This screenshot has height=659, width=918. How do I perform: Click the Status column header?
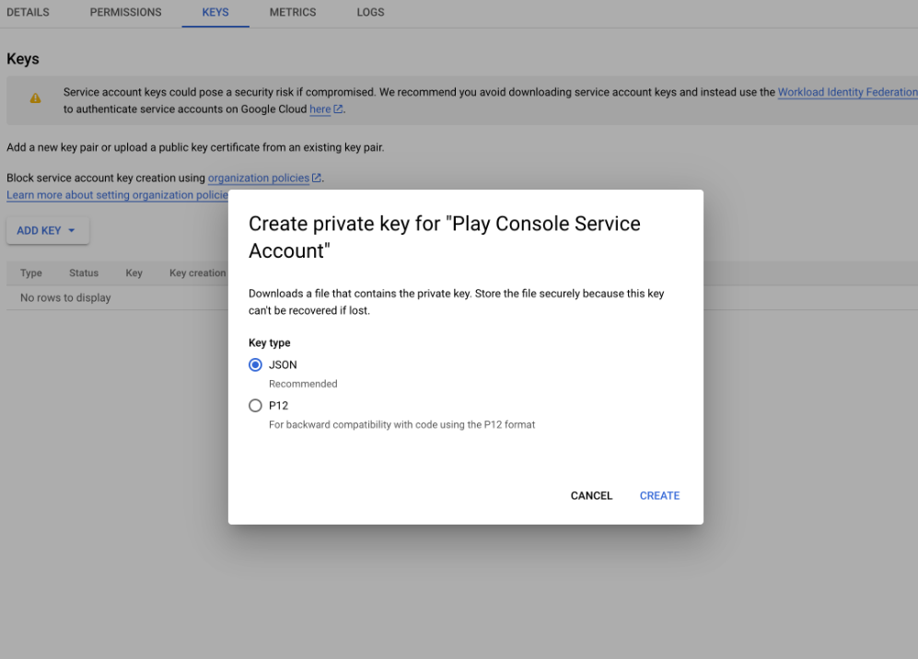83,272
